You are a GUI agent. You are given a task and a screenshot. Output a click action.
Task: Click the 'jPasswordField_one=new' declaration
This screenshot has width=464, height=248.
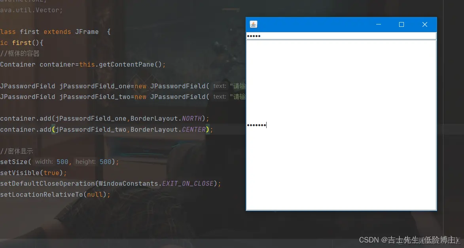103,86
